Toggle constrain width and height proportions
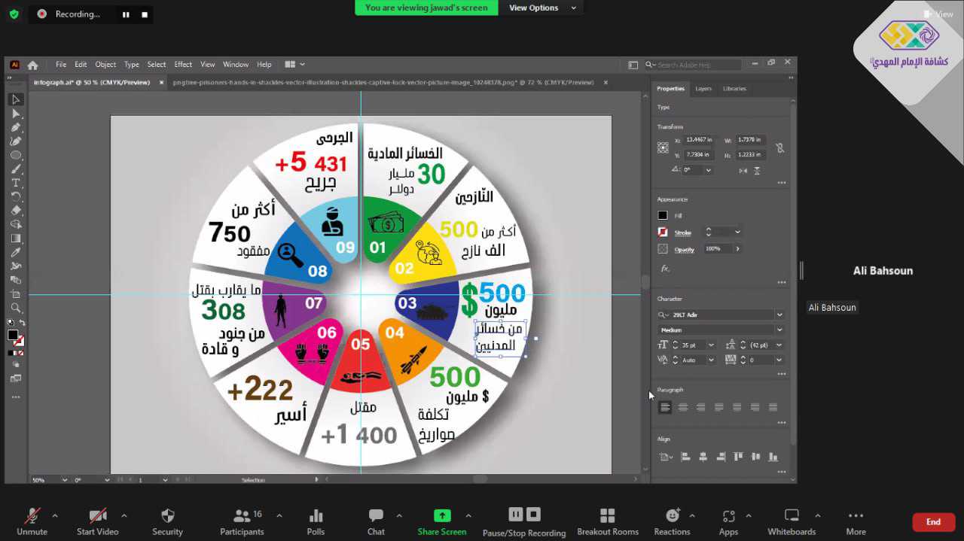 779,147
